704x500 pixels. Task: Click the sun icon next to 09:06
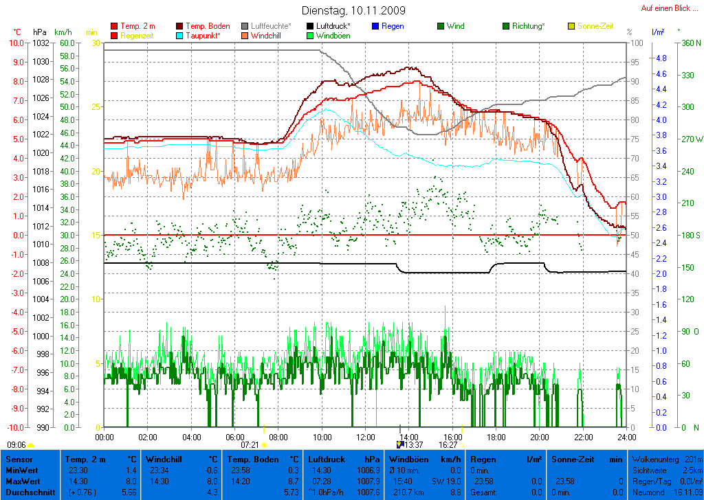[30, 444]
